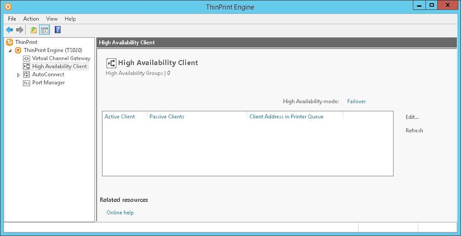Minimize the ThinPrint Engine window
461x236 pixels.
click(419, 5)
